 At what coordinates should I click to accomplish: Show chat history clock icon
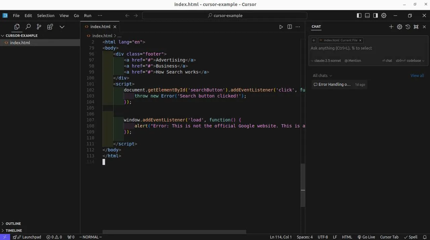(408, 27)
